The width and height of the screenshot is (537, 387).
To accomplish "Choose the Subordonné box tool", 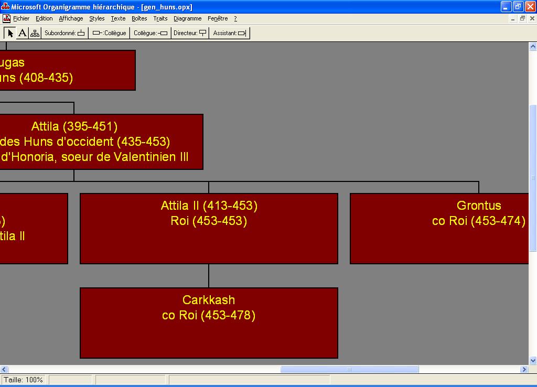I will click(65, 33).
